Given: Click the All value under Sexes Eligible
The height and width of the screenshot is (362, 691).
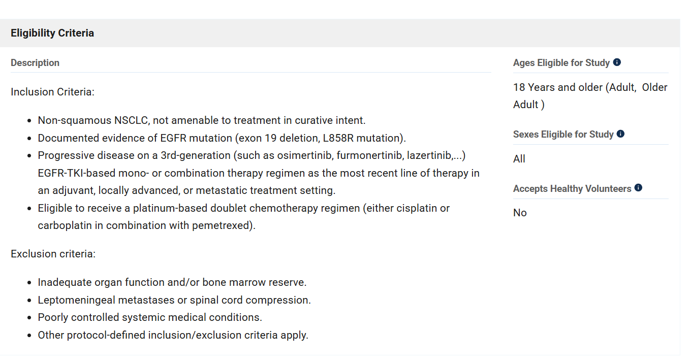Looking at the screenshot, I should point(519,159).
